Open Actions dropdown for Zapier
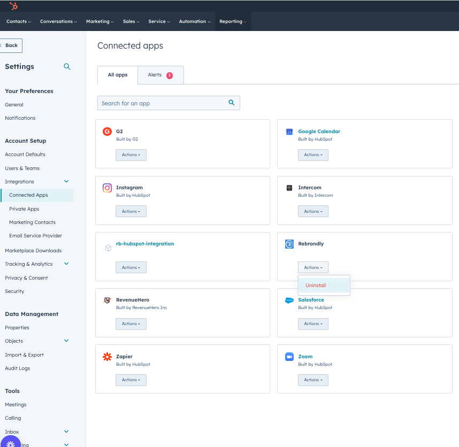459x447 pixels. (131, 380)
